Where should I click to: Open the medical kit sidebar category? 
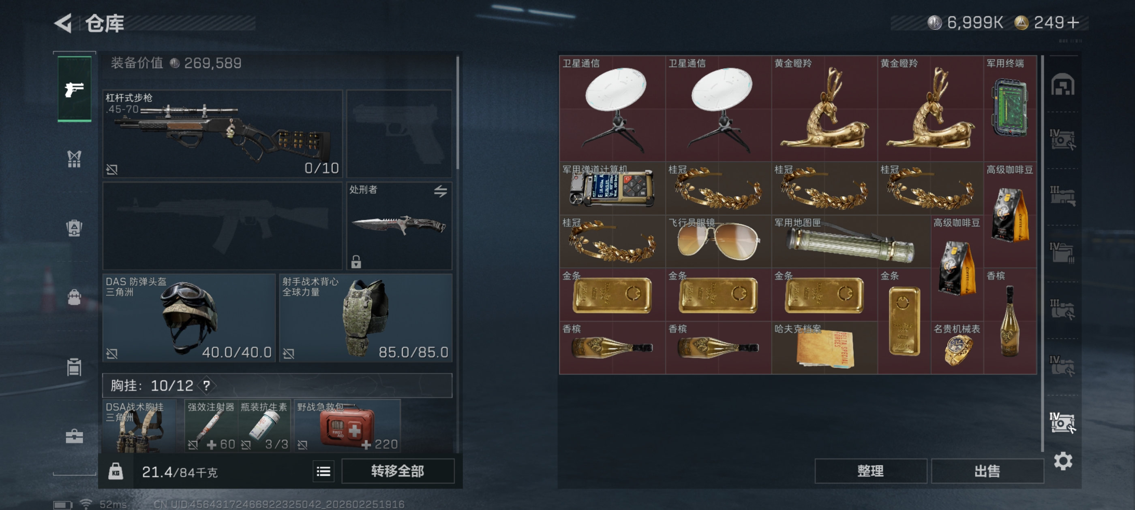tap(74, 436)
